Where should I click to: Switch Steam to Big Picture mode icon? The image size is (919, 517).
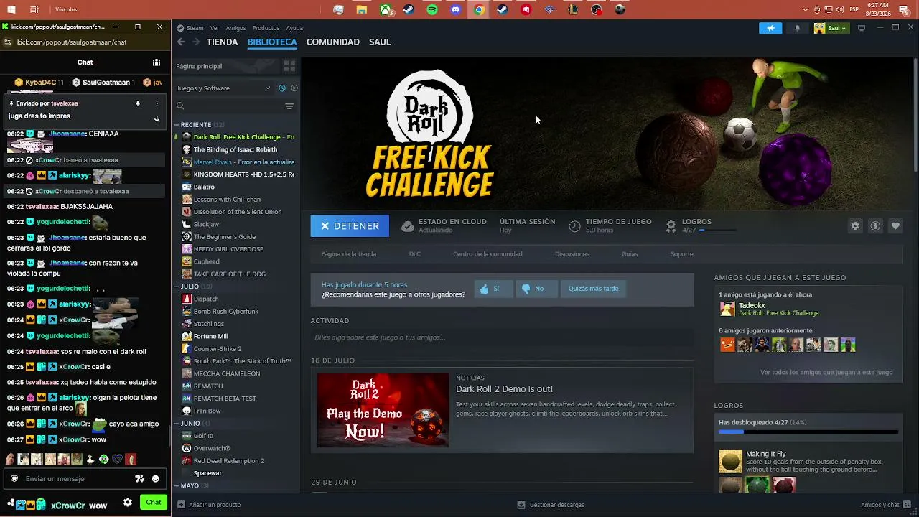tap(862, 28)
